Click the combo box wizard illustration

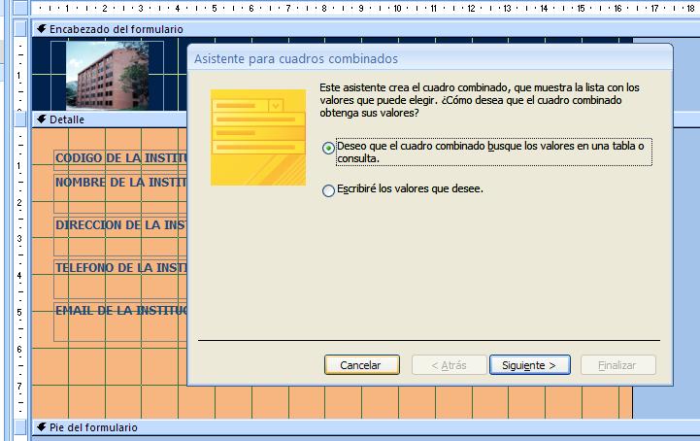point(258,137)
